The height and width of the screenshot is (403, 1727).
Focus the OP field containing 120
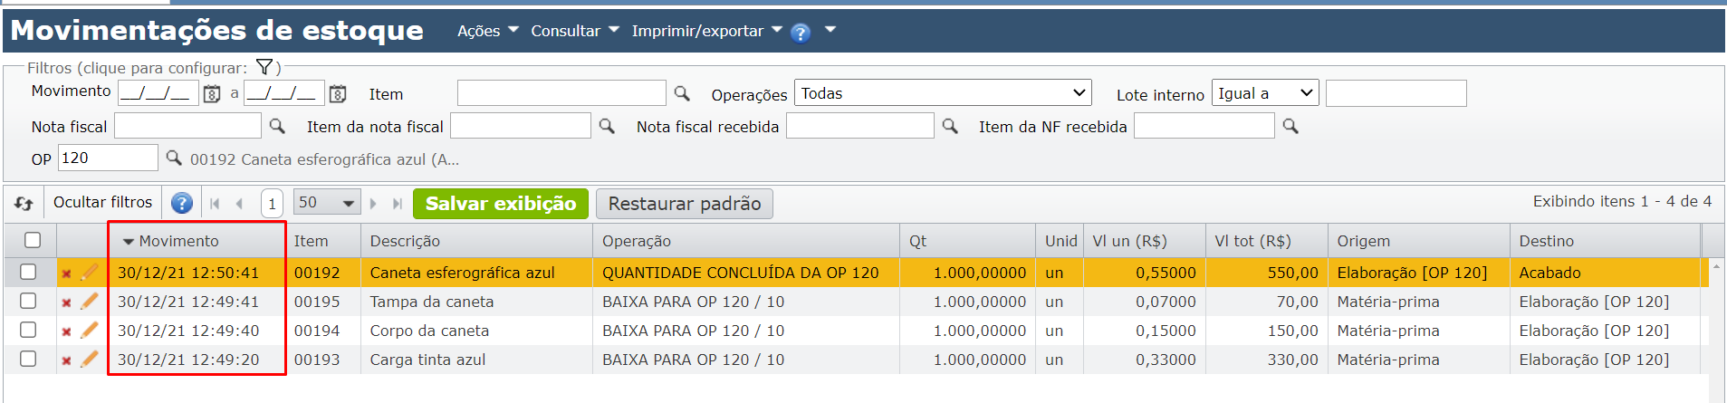(109, 158)
